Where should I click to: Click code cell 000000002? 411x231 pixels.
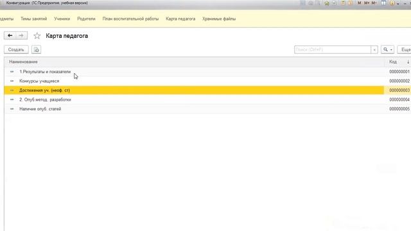point(399,81)
